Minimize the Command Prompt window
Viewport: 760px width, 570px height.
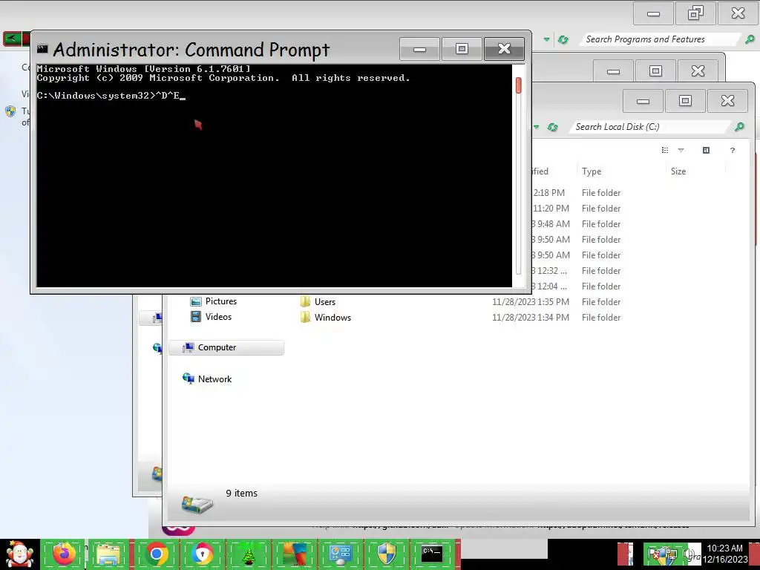point(420,49)
